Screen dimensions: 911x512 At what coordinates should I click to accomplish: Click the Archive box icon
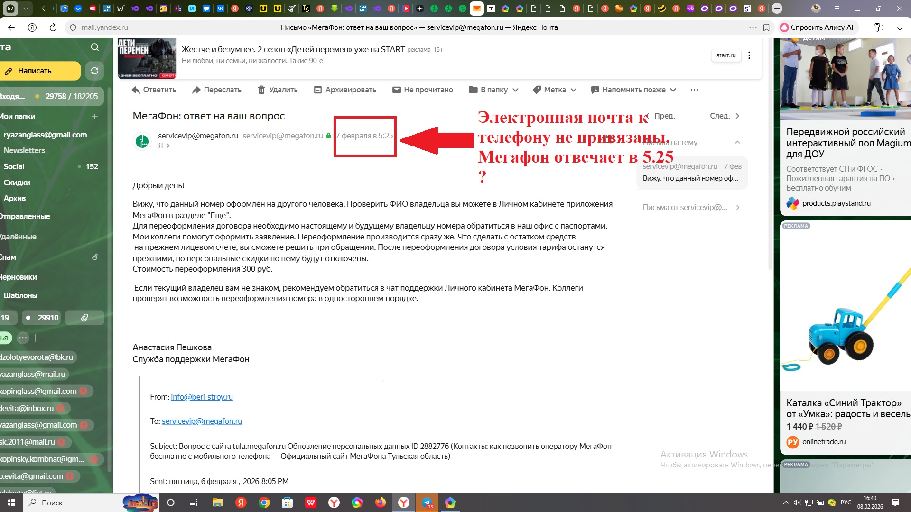tap(318, 90)
